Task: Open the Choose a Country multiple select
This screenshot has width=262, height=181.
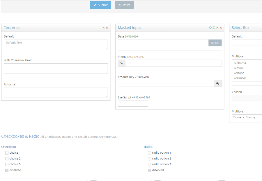Action: (247, 117)
